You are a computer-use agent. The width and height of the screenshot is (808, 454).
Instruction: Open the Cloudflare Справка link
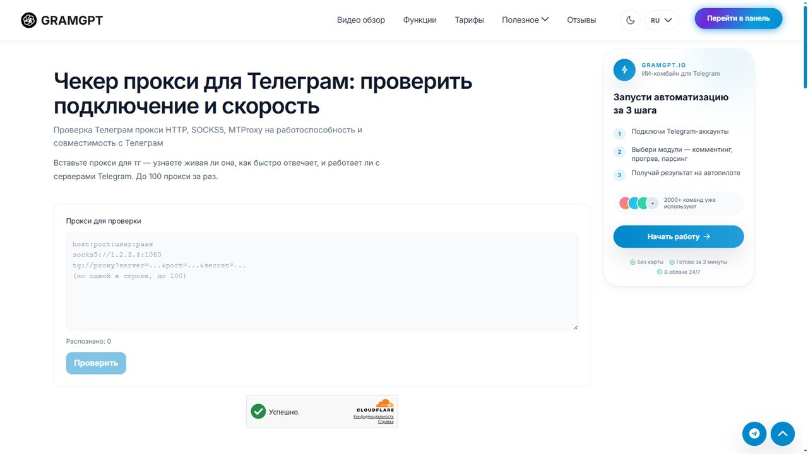[386, 422]
